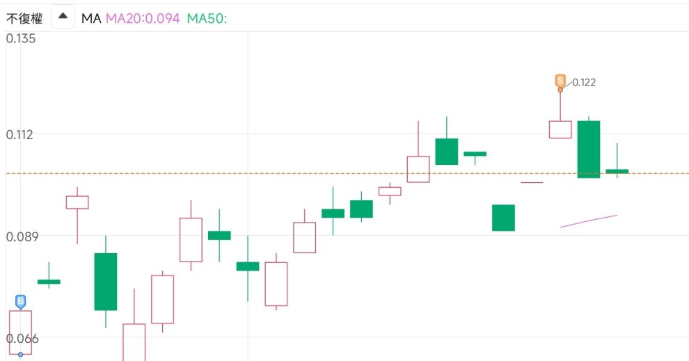The image size is (689, 361).
Task: Select the red candle under the S marker
Action: point(560,129)
